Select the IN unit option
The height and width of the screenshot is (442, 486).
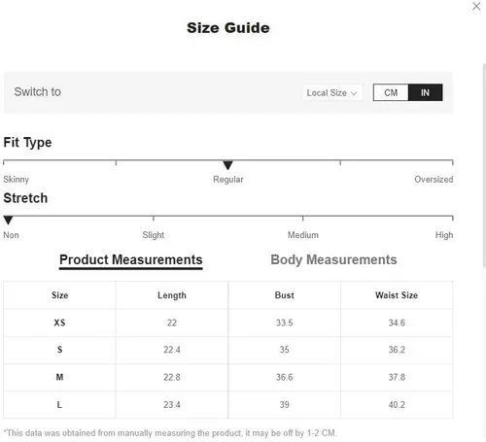pyautogui.click(x=425, y=92)
